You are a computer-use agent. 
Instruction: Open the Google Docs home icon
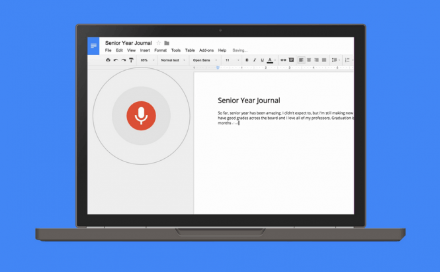(93, 46)
